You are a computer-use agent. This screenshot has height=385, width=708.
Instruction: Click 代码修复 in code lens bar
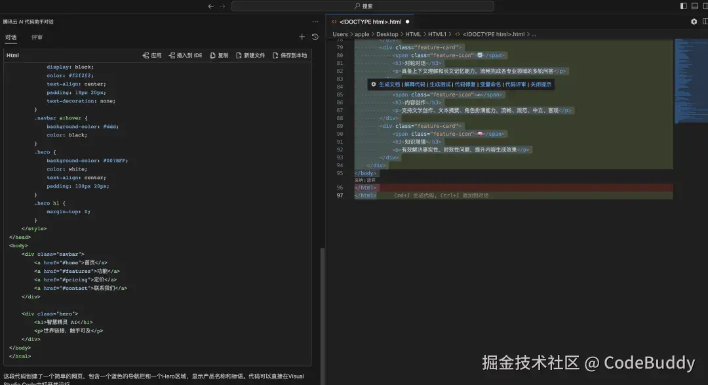click(x=465, y=85)
